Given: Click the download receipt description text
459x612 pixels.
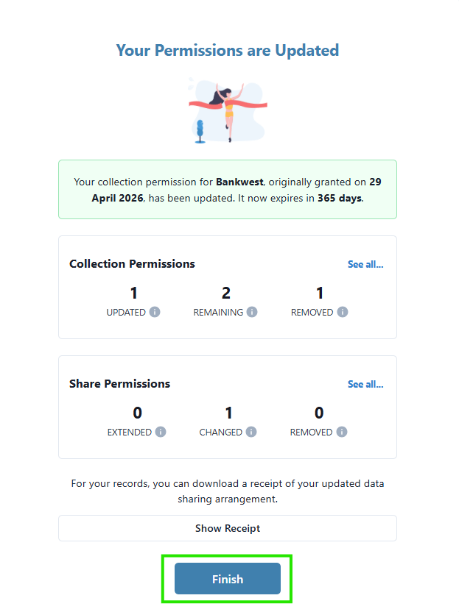Looking at the screenshot, I should tap(228, 491).
